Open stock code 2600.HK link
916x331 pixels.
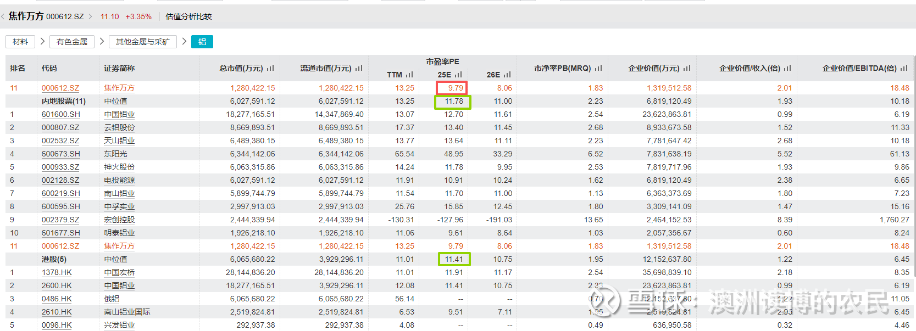pyautogui.click(x=57, y=285)
